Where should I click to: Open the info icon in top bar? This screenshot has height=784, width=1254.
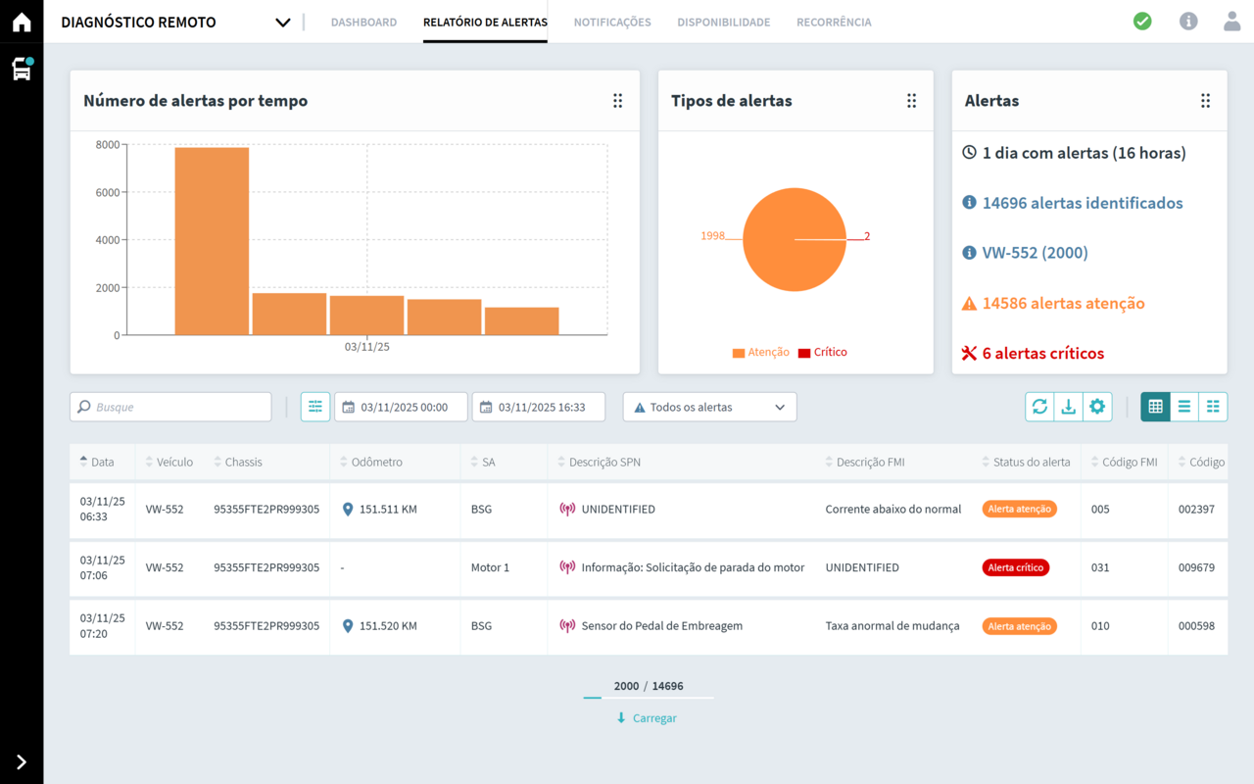click(x=1188, y=22)
